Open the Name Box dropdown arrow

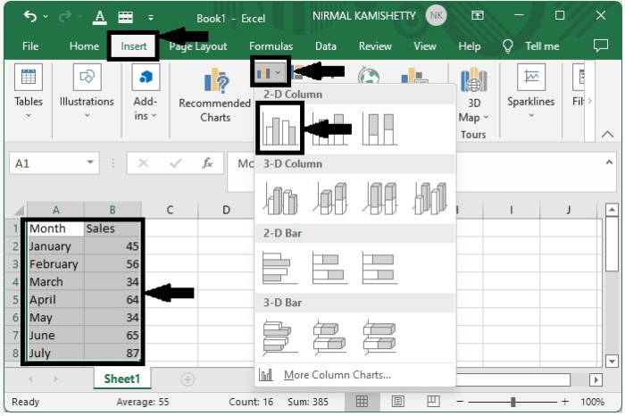(x=90, y=162)
